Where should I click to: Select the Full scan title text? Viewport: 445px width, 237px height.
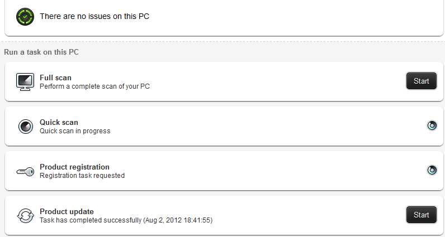(x=55, y=78)
